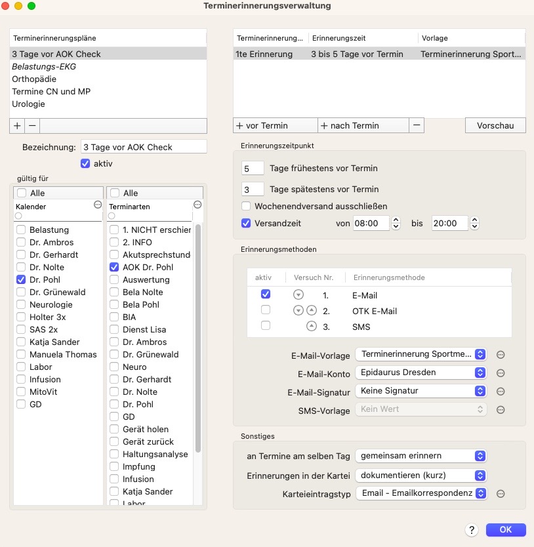Open Karteieintragstyp dropdown
The image size is (534, 547).
(x=421, y=493)
